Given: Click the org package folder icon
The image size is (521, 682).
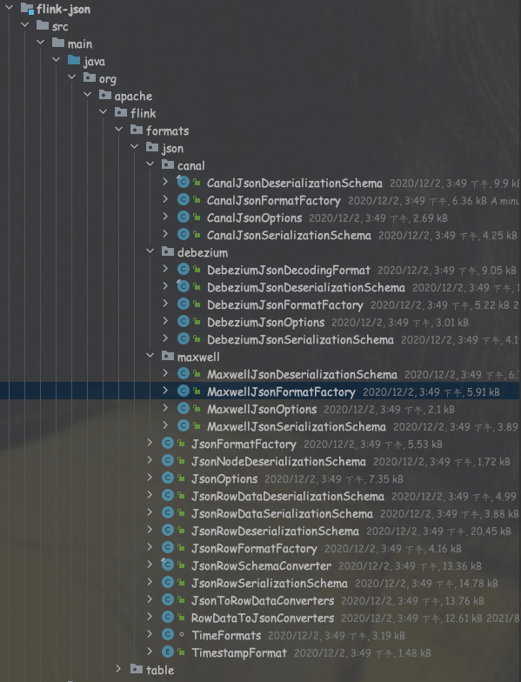Looking at the screenshot, I should (90, 77).
